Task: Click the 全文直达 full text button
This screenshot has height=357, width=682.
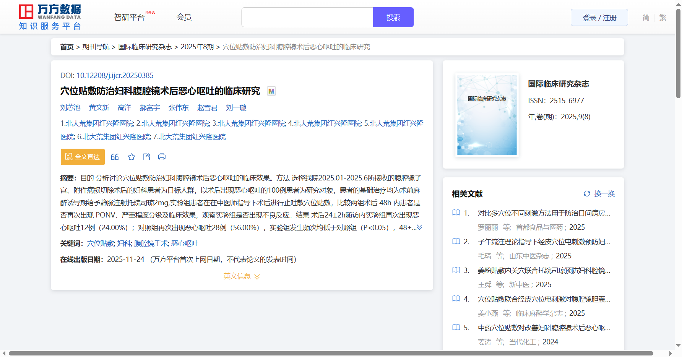Action: coord(83,157)
